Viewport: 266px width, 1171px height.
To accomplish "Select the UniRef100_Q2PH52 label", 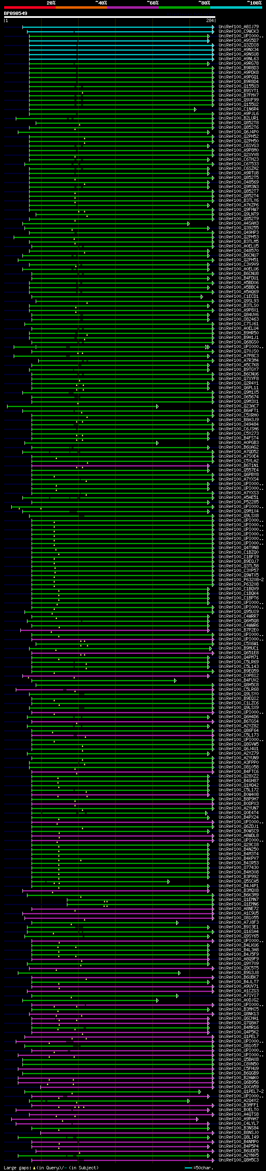I will (x=239, y=136).
